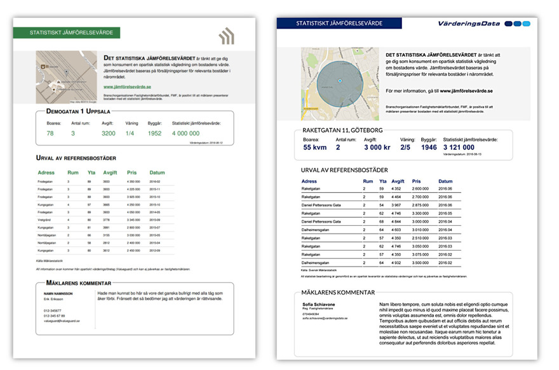This screenshot has height=370, width=559.
Task: Click the green STATISTISKT JÄMFÖRELSEVÄRDE banner
Action: coord(67,33)
